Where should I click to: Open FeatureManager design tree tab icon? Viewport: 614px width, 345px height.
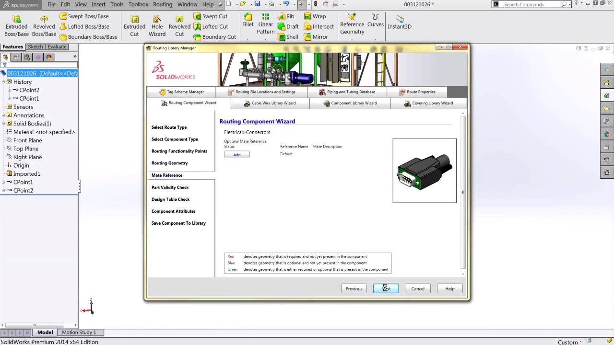[x=6, y=57]
